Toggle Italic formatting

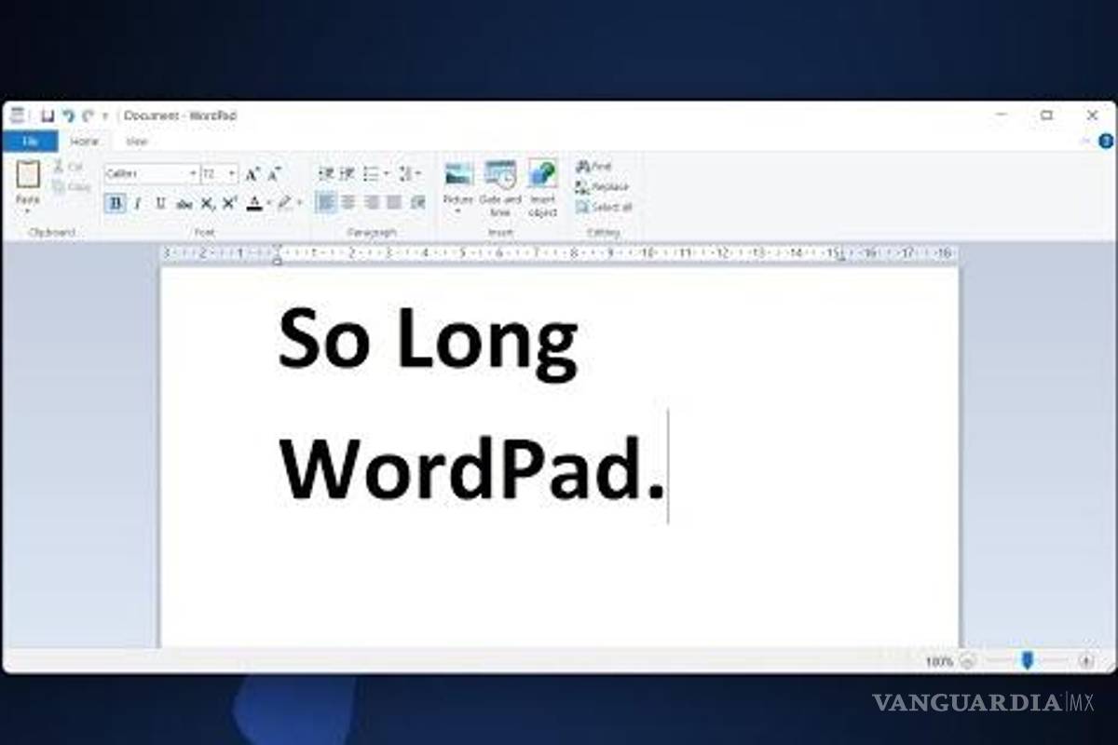pos(138,203)
